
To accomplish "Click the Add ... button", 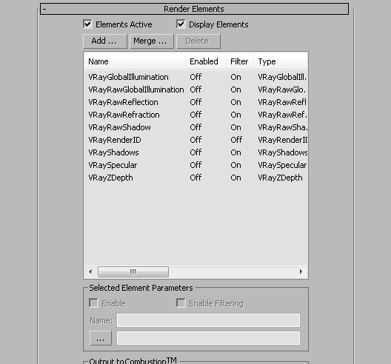I will [x=105, y=41].
